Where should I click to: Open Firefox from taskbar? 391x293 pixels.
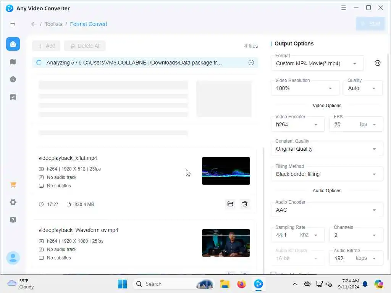coord(241,284)
